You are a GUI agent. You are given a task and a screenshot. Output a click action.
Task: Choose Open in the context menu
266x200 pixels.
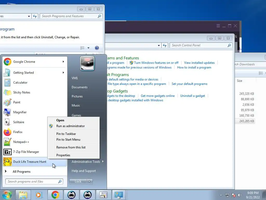[x=74, y=120]
